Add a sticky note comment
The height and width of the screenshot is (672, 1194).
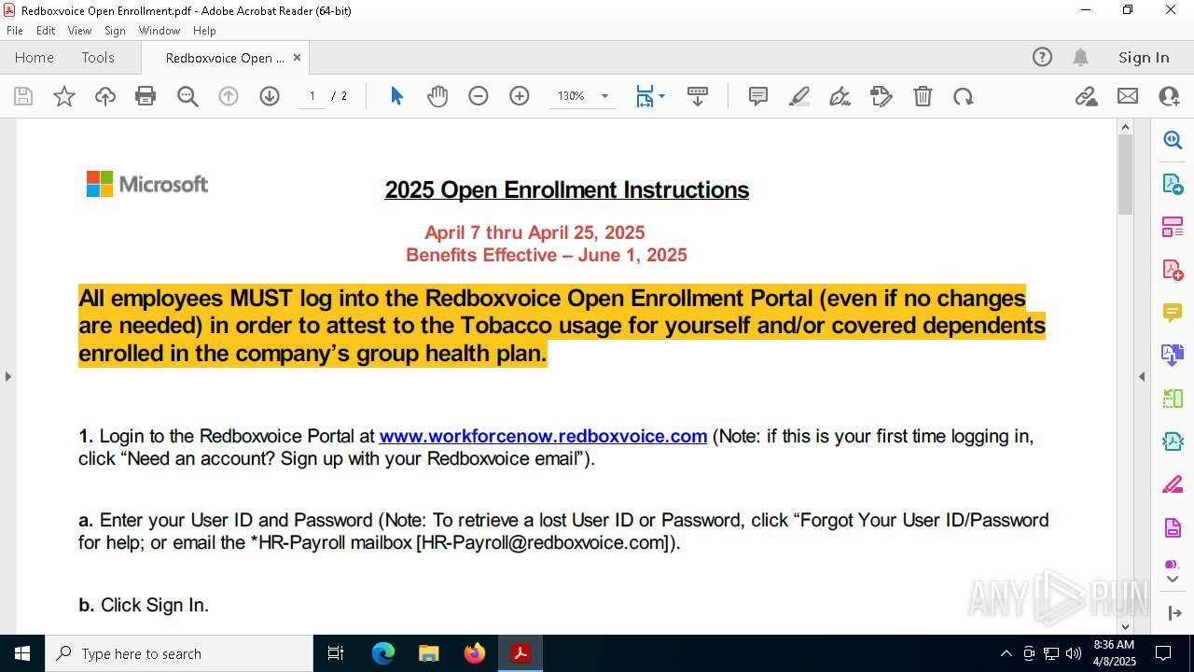pos(758,96)
